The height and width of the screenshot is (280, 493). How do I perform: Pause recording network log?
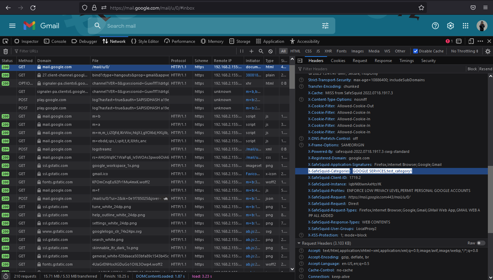click(241, 51)
